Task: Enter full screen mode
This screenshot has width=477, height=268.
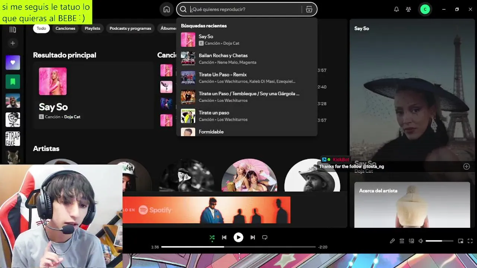Action: pos(470,241)
